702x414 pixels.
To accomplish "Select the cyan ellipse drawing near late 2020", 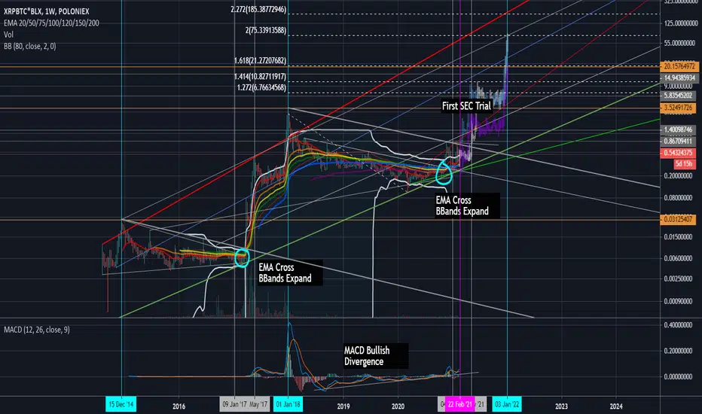I will 444,173.
